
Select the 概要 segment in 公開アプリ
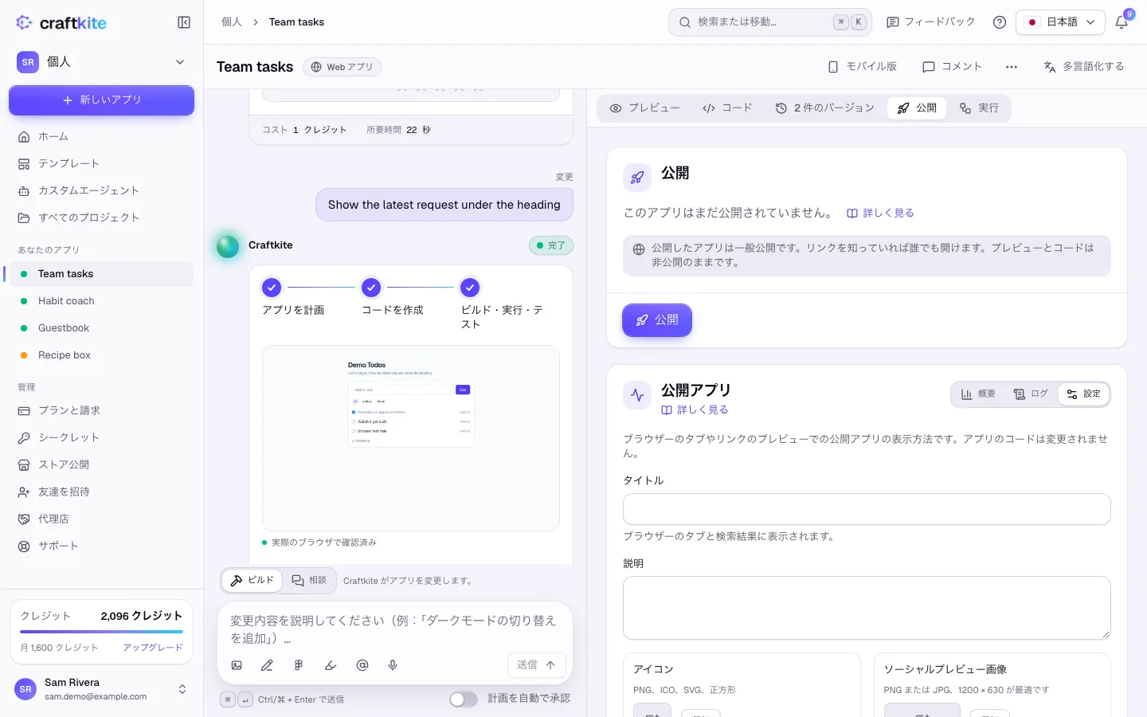click(978, 394)
